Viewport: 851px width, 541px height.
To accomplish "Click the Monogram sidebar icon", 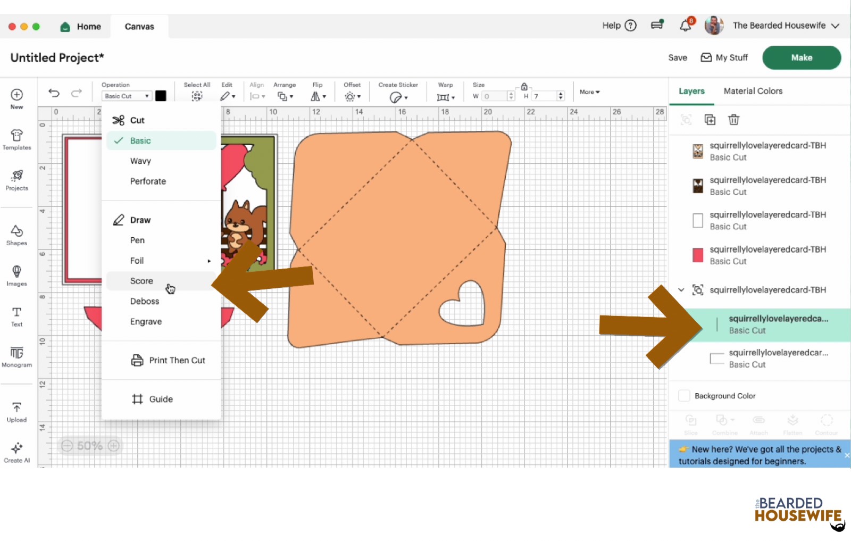I will [16, 356].
